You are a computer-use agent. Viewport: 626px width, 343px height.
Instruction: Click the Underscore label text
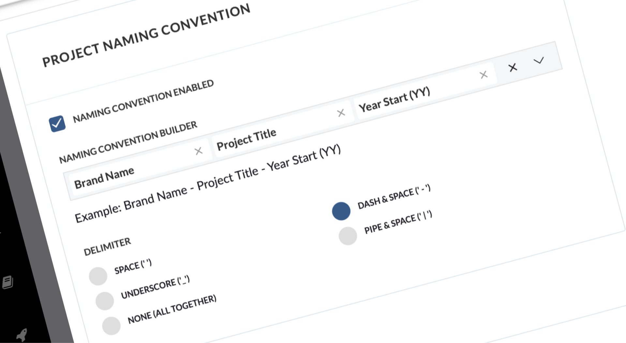pyautogui.click(x=155, y=287)
